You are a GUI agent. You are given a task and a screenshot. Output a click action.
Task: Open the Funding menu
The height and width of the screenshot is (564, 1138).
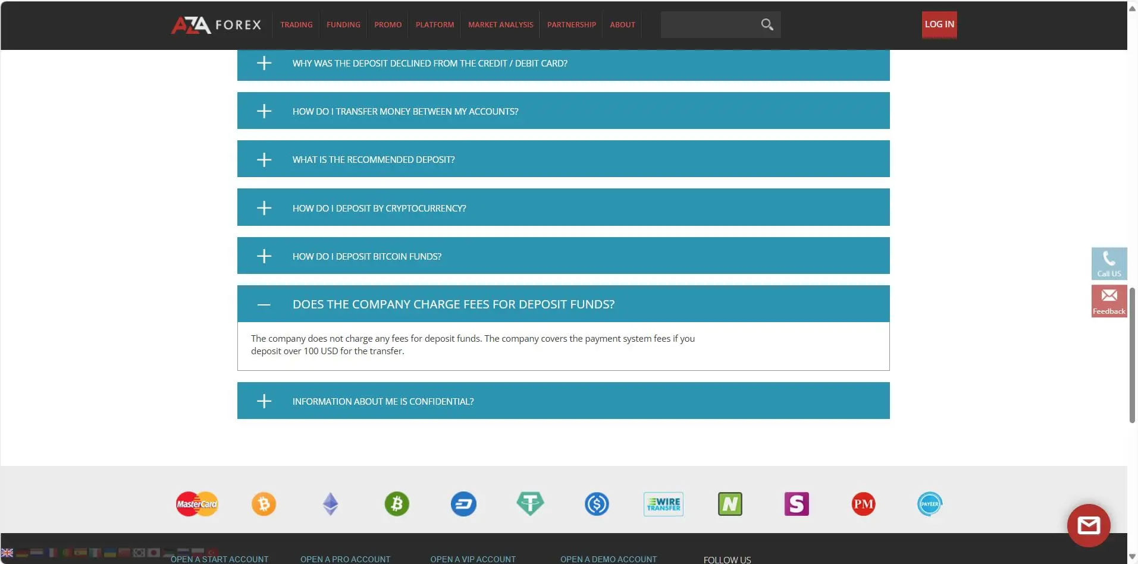click(343, 24)
